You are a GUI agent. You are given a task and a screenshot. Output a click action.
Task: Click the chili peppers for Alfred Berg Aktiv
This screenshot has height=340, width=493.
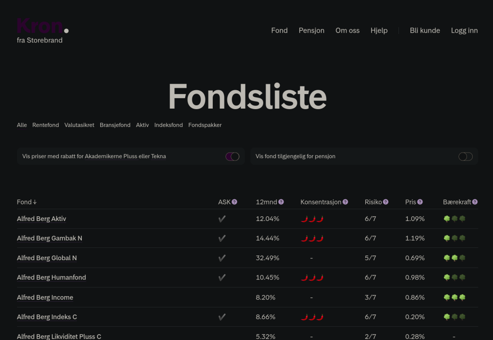(x=312, y=219)
